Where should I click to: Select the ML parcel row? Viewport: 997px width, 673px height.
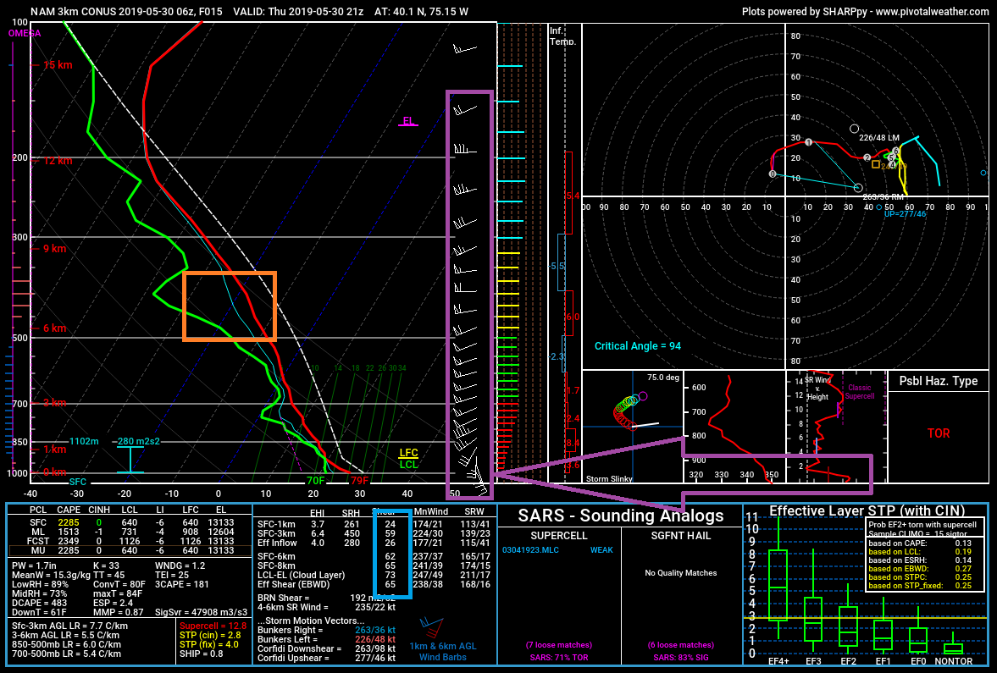point(129,531)
